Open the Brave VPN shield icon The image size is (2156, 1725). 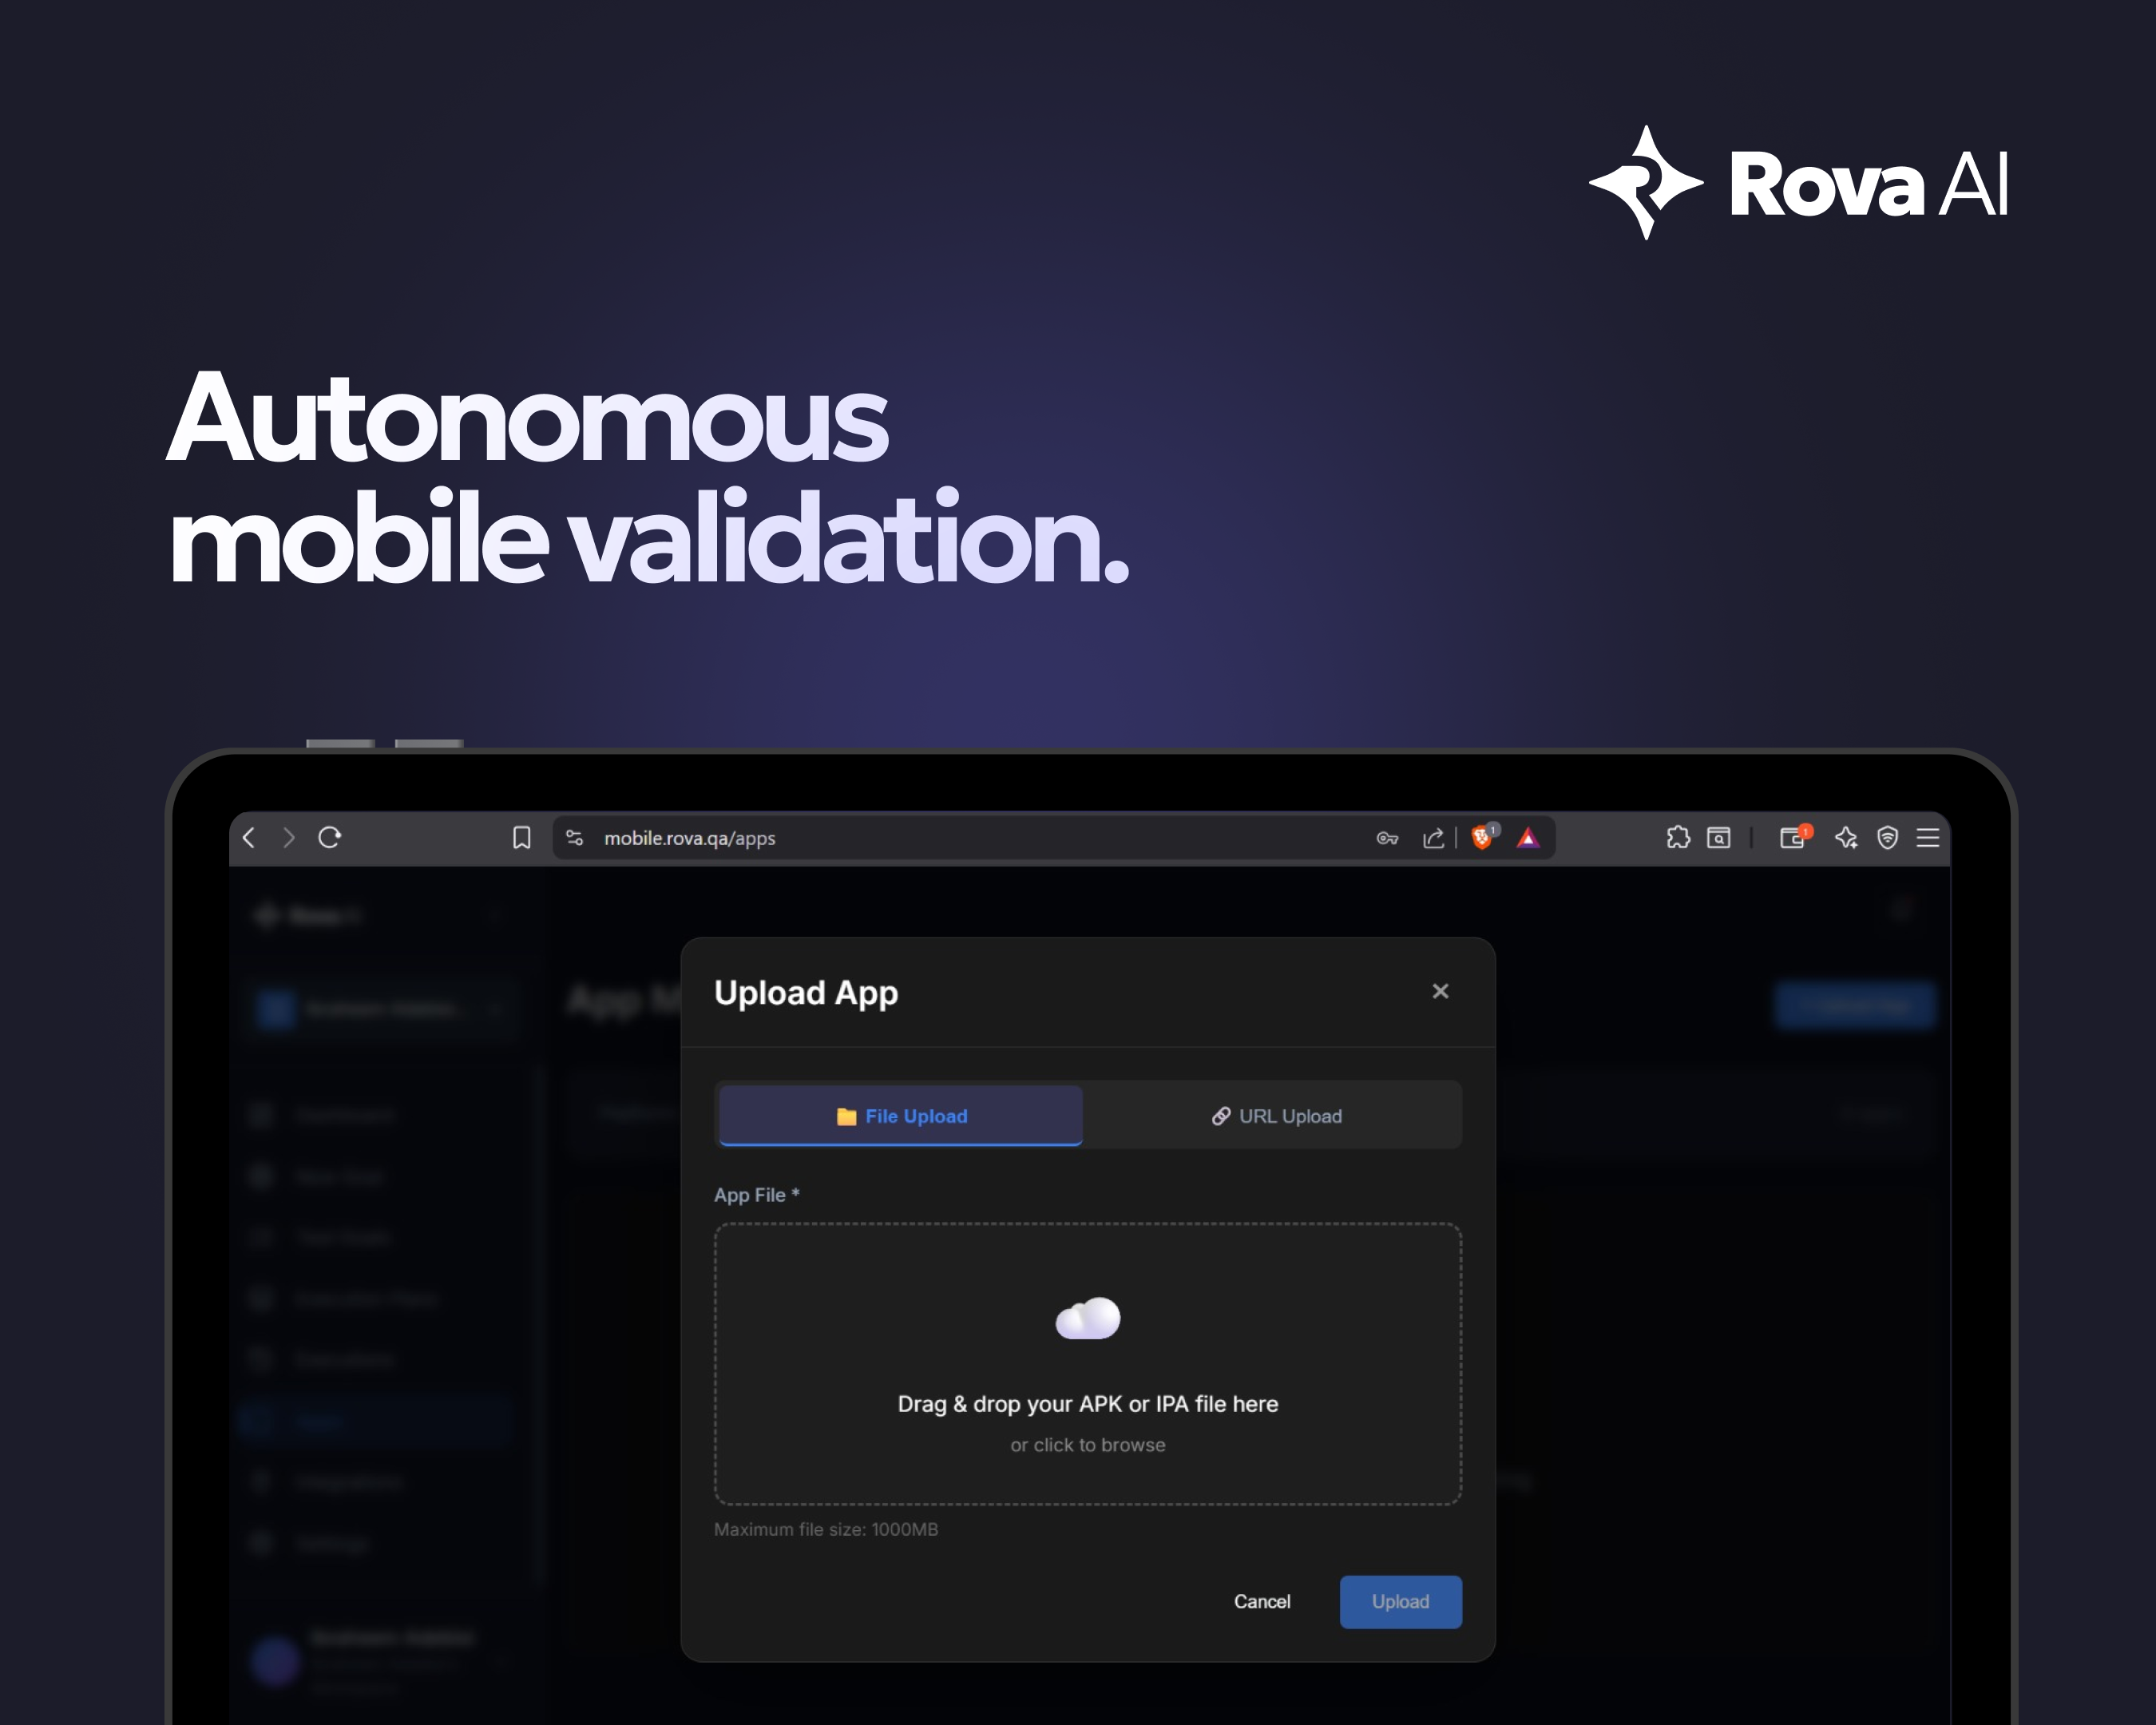coord(1886,838)
